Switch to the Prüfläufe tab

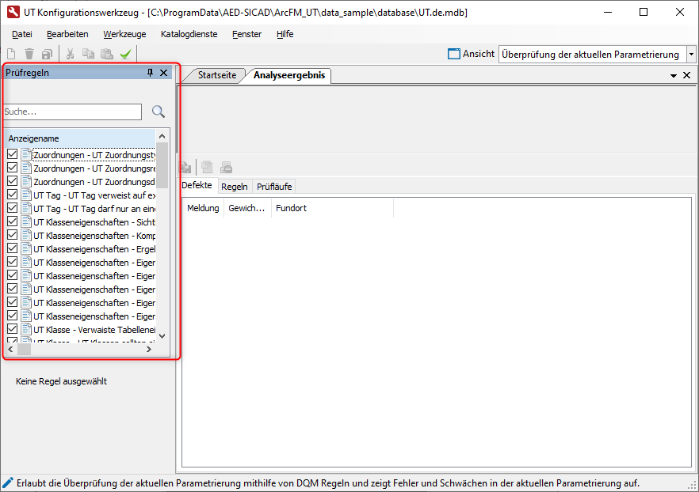(x=273, y=187)
